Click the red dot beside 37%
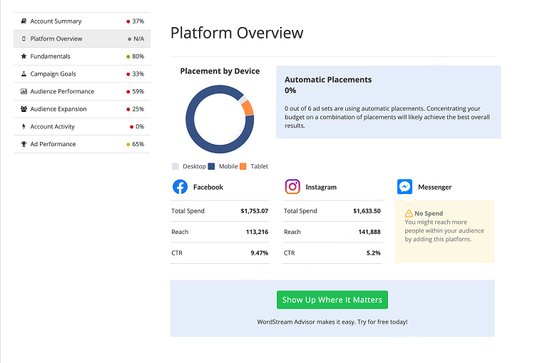 (128, 21)
